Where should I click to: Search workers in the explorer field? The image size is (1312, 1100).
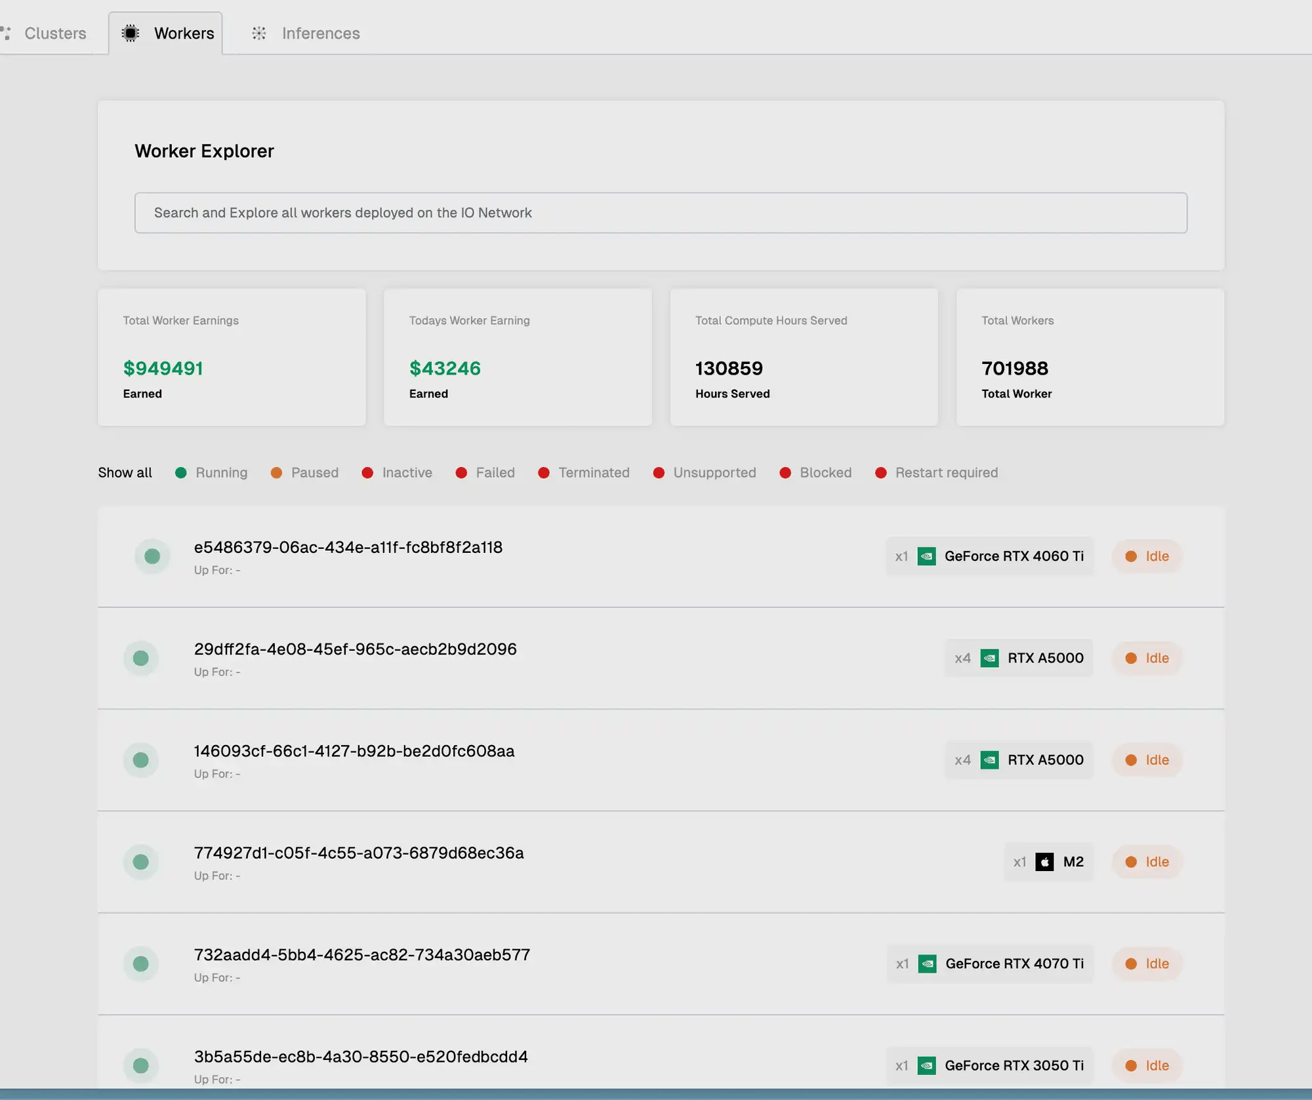(661, 212)
